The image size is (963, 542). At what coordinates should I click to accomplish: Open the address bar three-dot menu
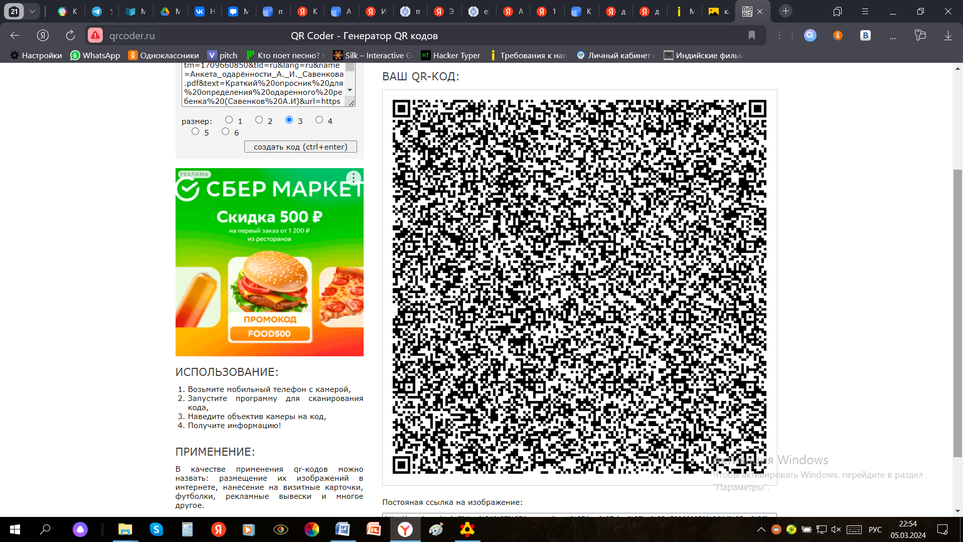(779, 35)
